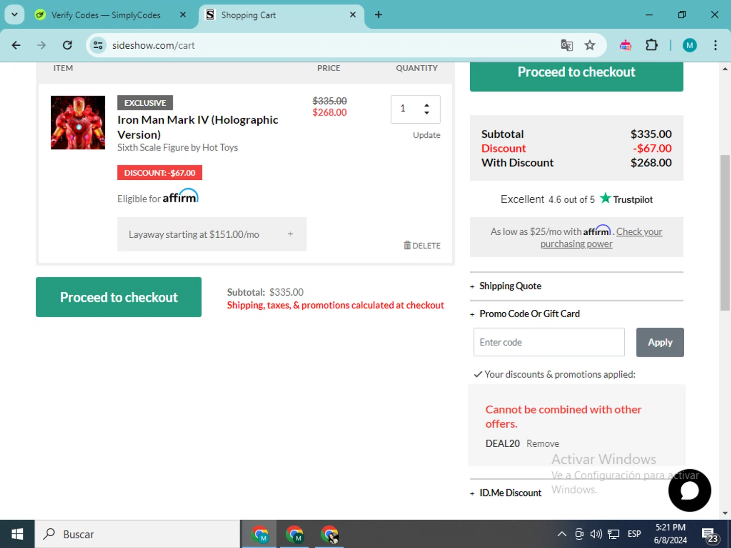Click the affirm logo under Eligible for
The height and width of the screenshot is (548, 731).
180,196
